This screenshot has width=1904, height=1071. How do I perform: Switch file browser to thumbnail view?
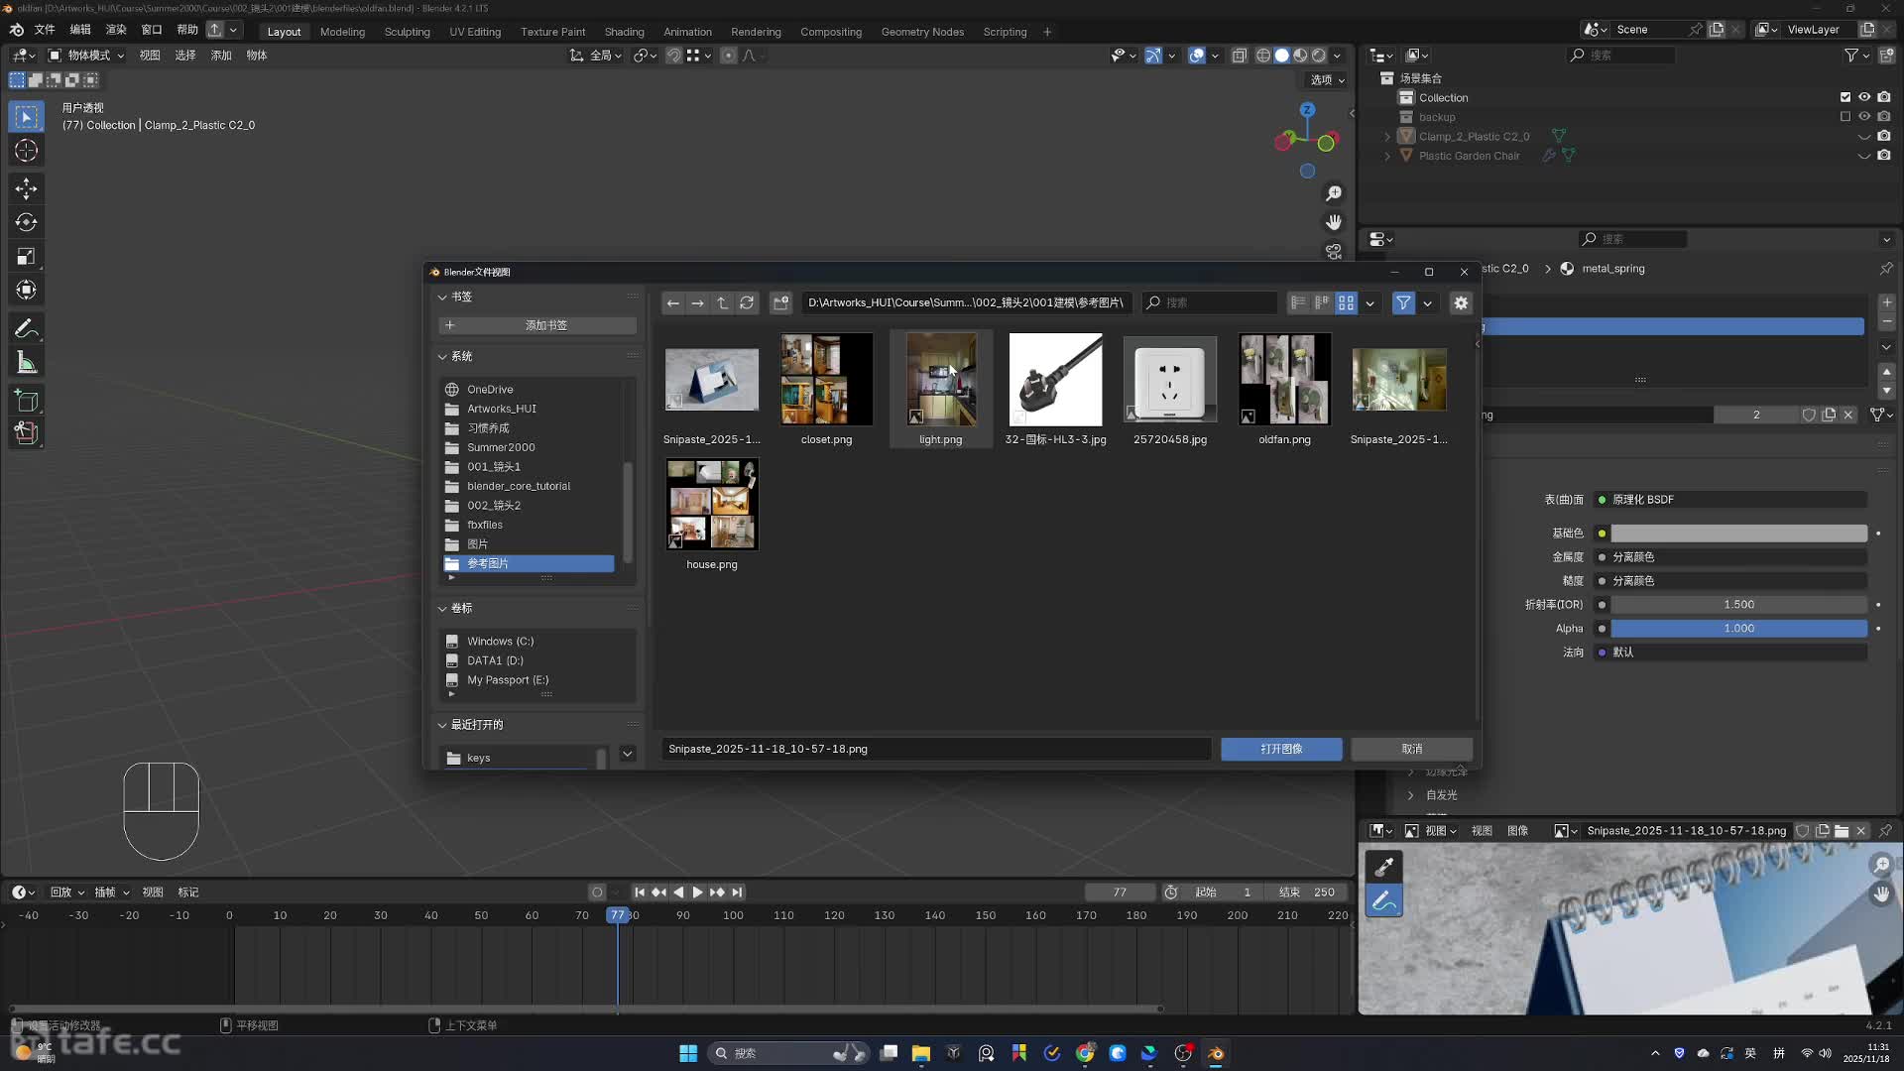[1346, 303]
